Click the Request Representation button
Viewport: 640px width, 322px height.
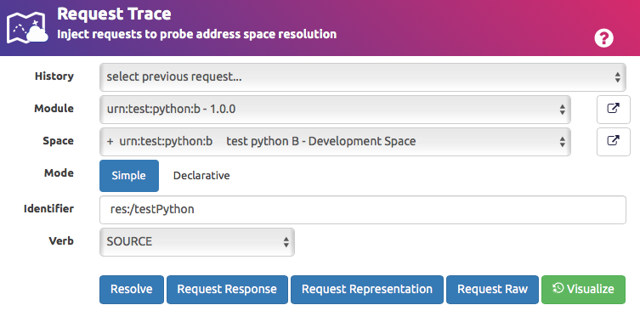pos(367,290)
